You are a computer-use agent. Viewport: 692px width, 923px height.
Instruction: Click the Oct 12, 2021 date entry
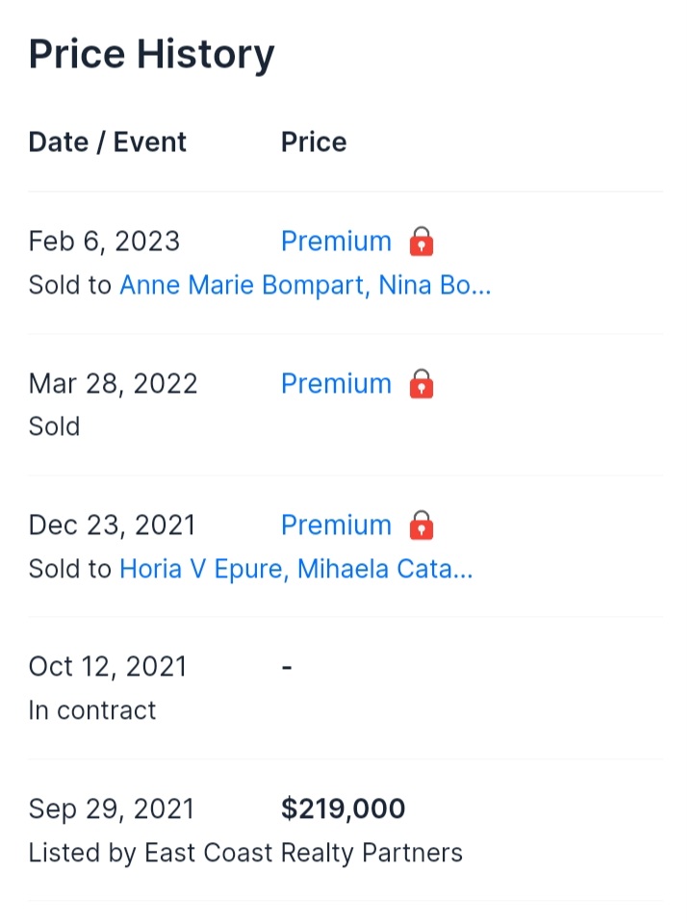[x=108, y=667]
